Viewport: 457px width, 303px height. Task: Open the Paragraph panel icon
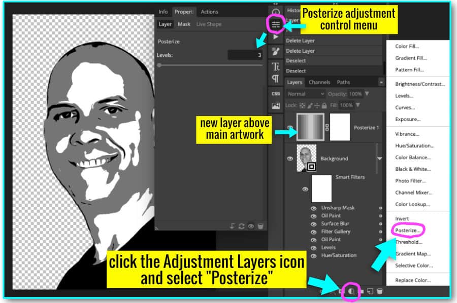[275, 78]
